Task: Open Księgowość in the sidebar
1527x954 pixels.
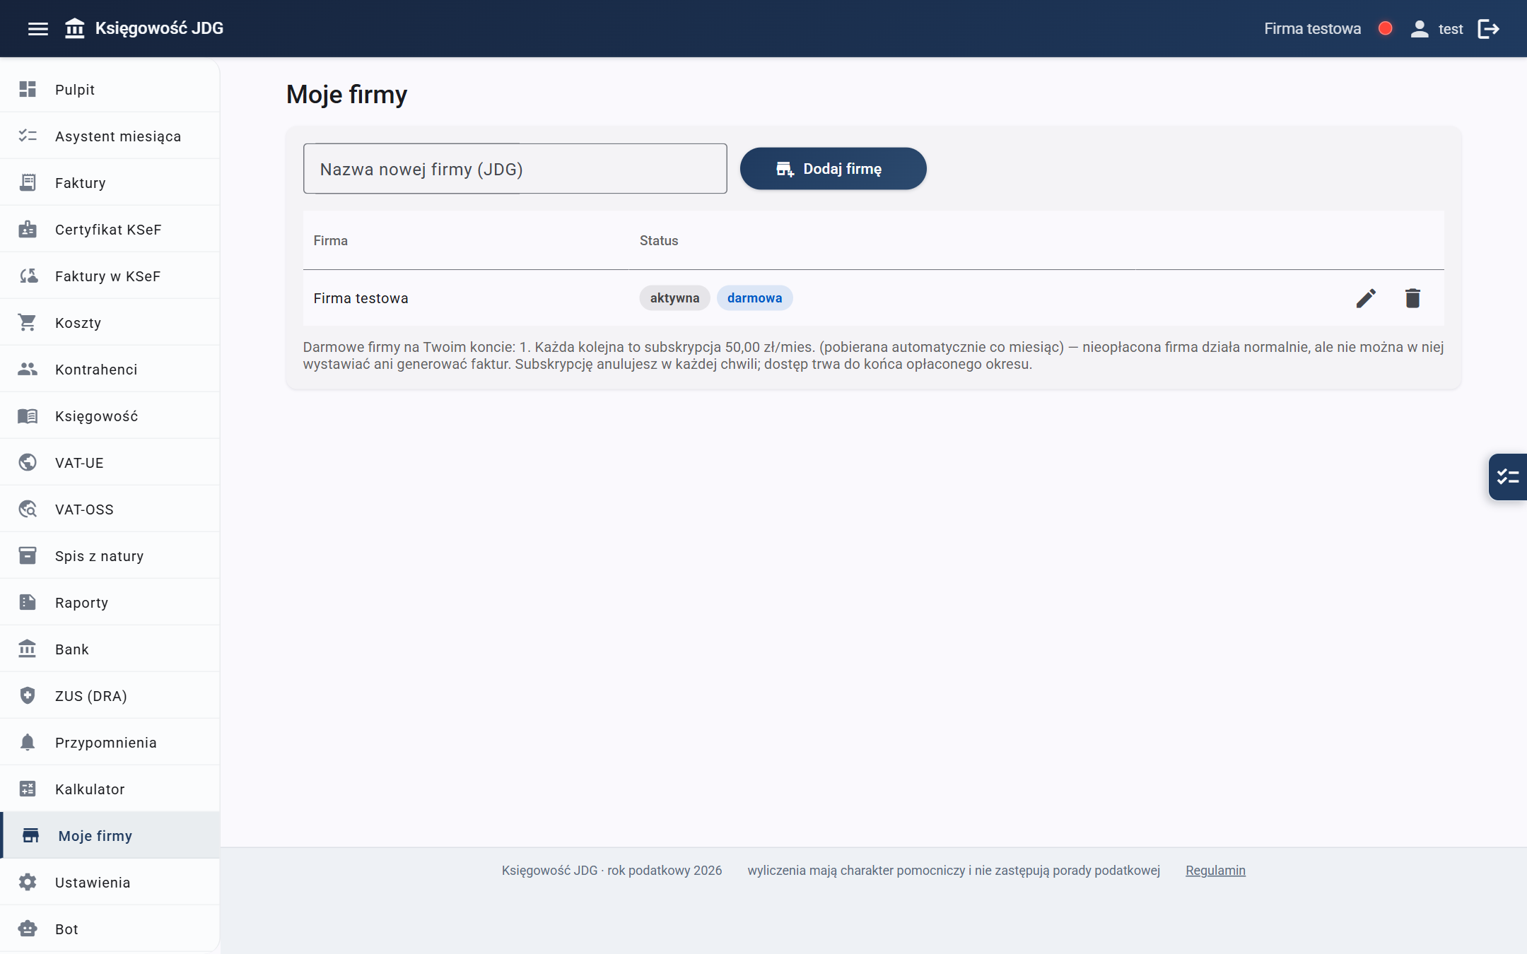Action: pos(110,416)
